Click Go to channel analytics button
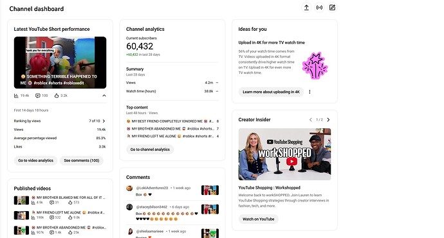Viewport: 444px width, 238px height. point(150,149)
